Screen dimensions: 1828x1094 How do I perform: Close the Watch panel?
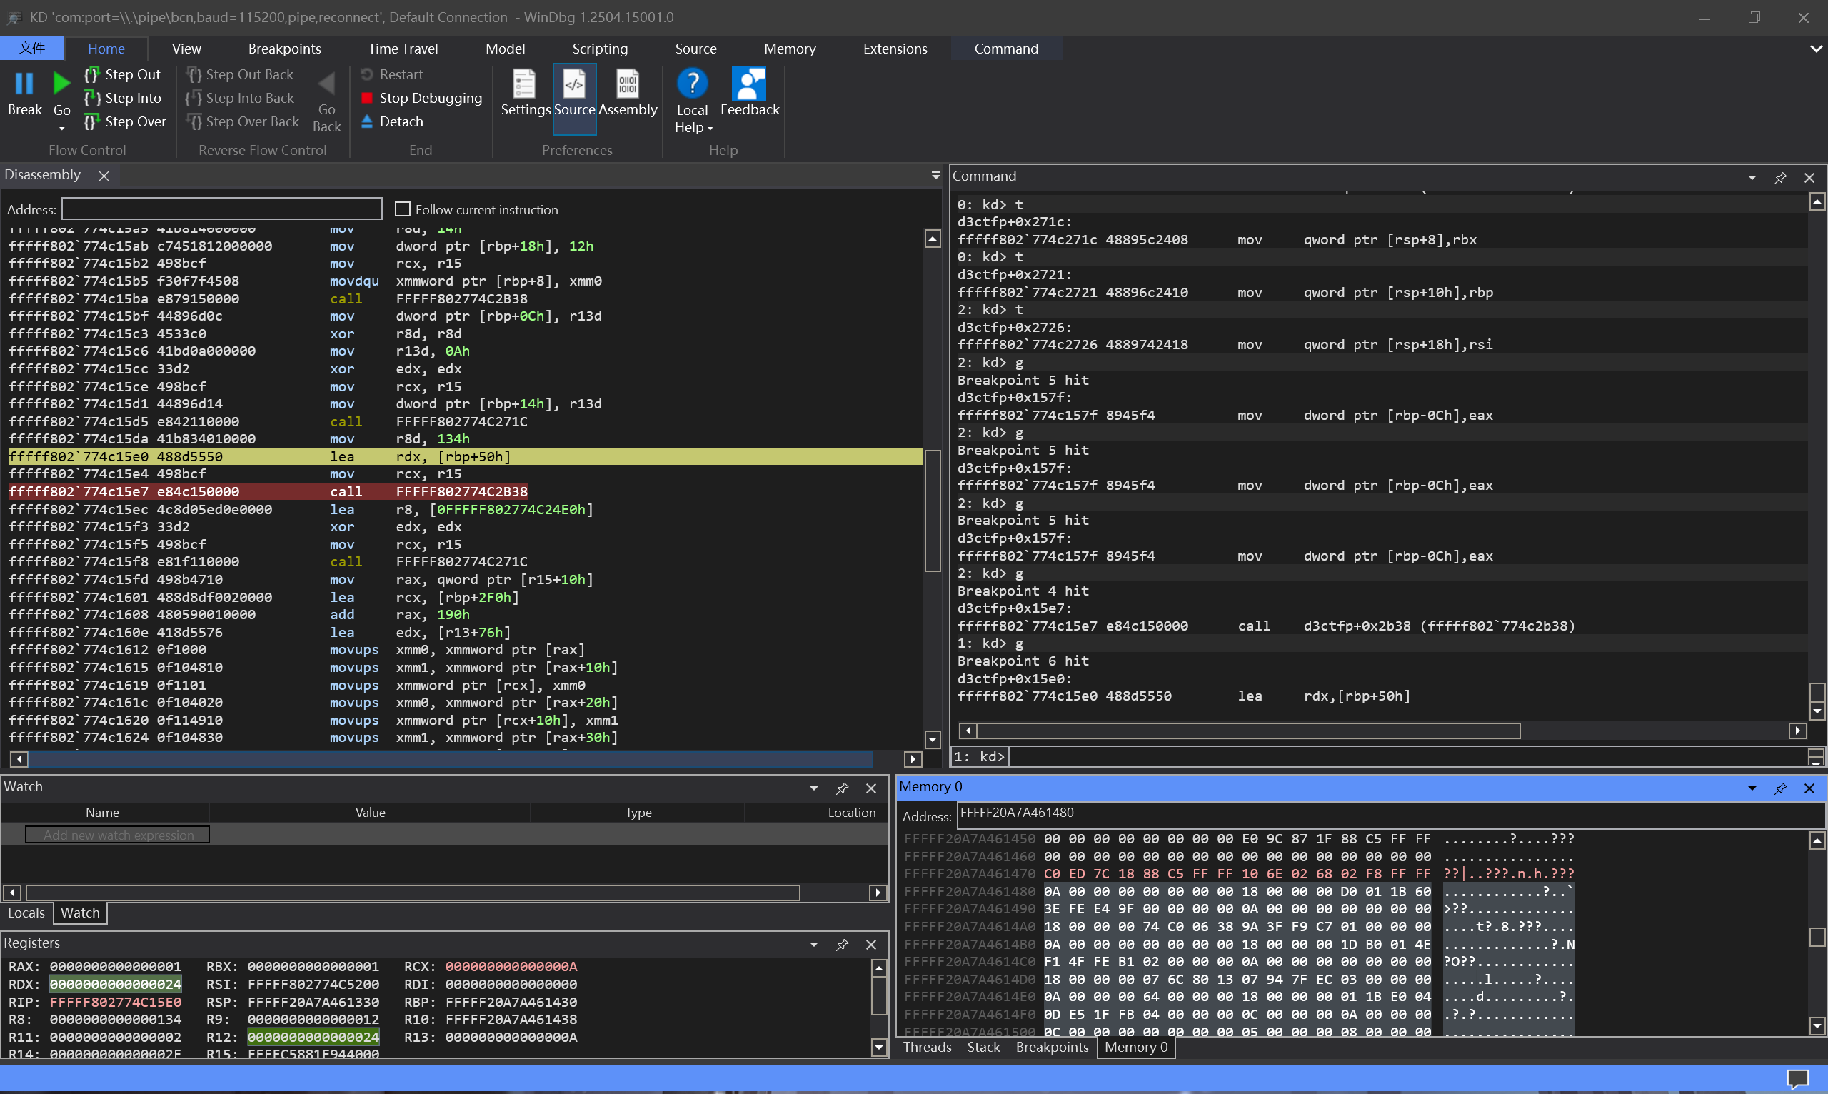tap(871, 789)
